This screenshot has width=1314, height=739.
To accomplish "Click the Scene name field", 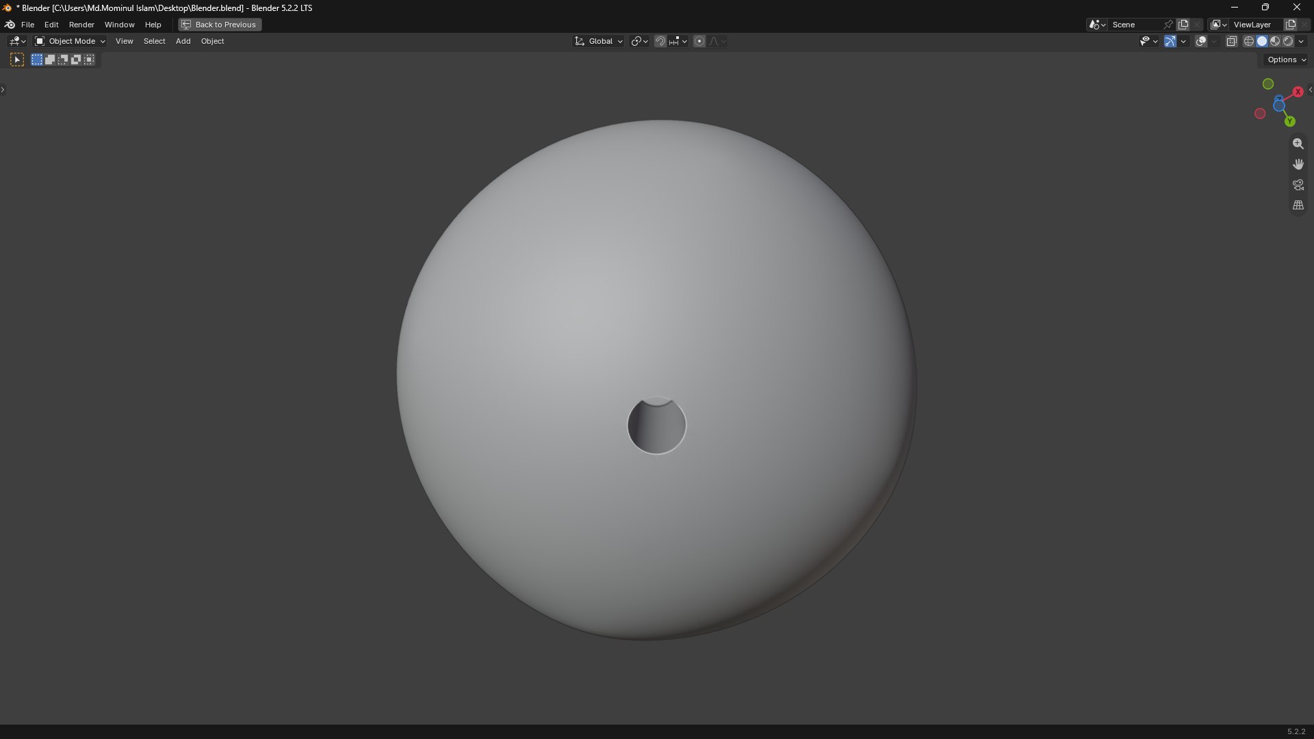I will point(1135,25).
